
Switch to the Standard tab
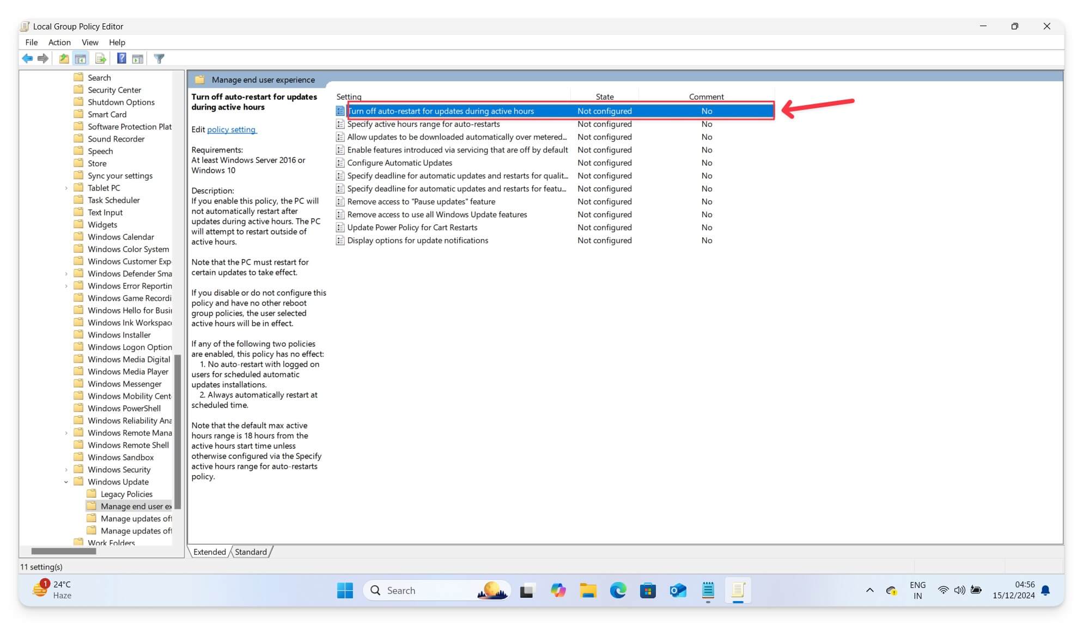pyautogui.click(x=250, y=552)
